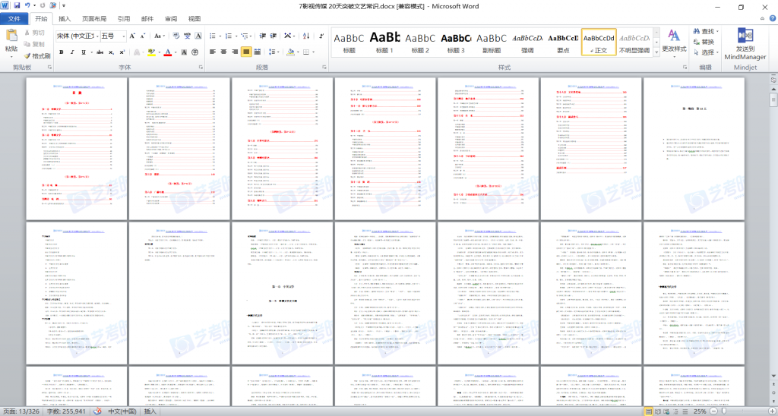Apply the font color red A icon

166,52
